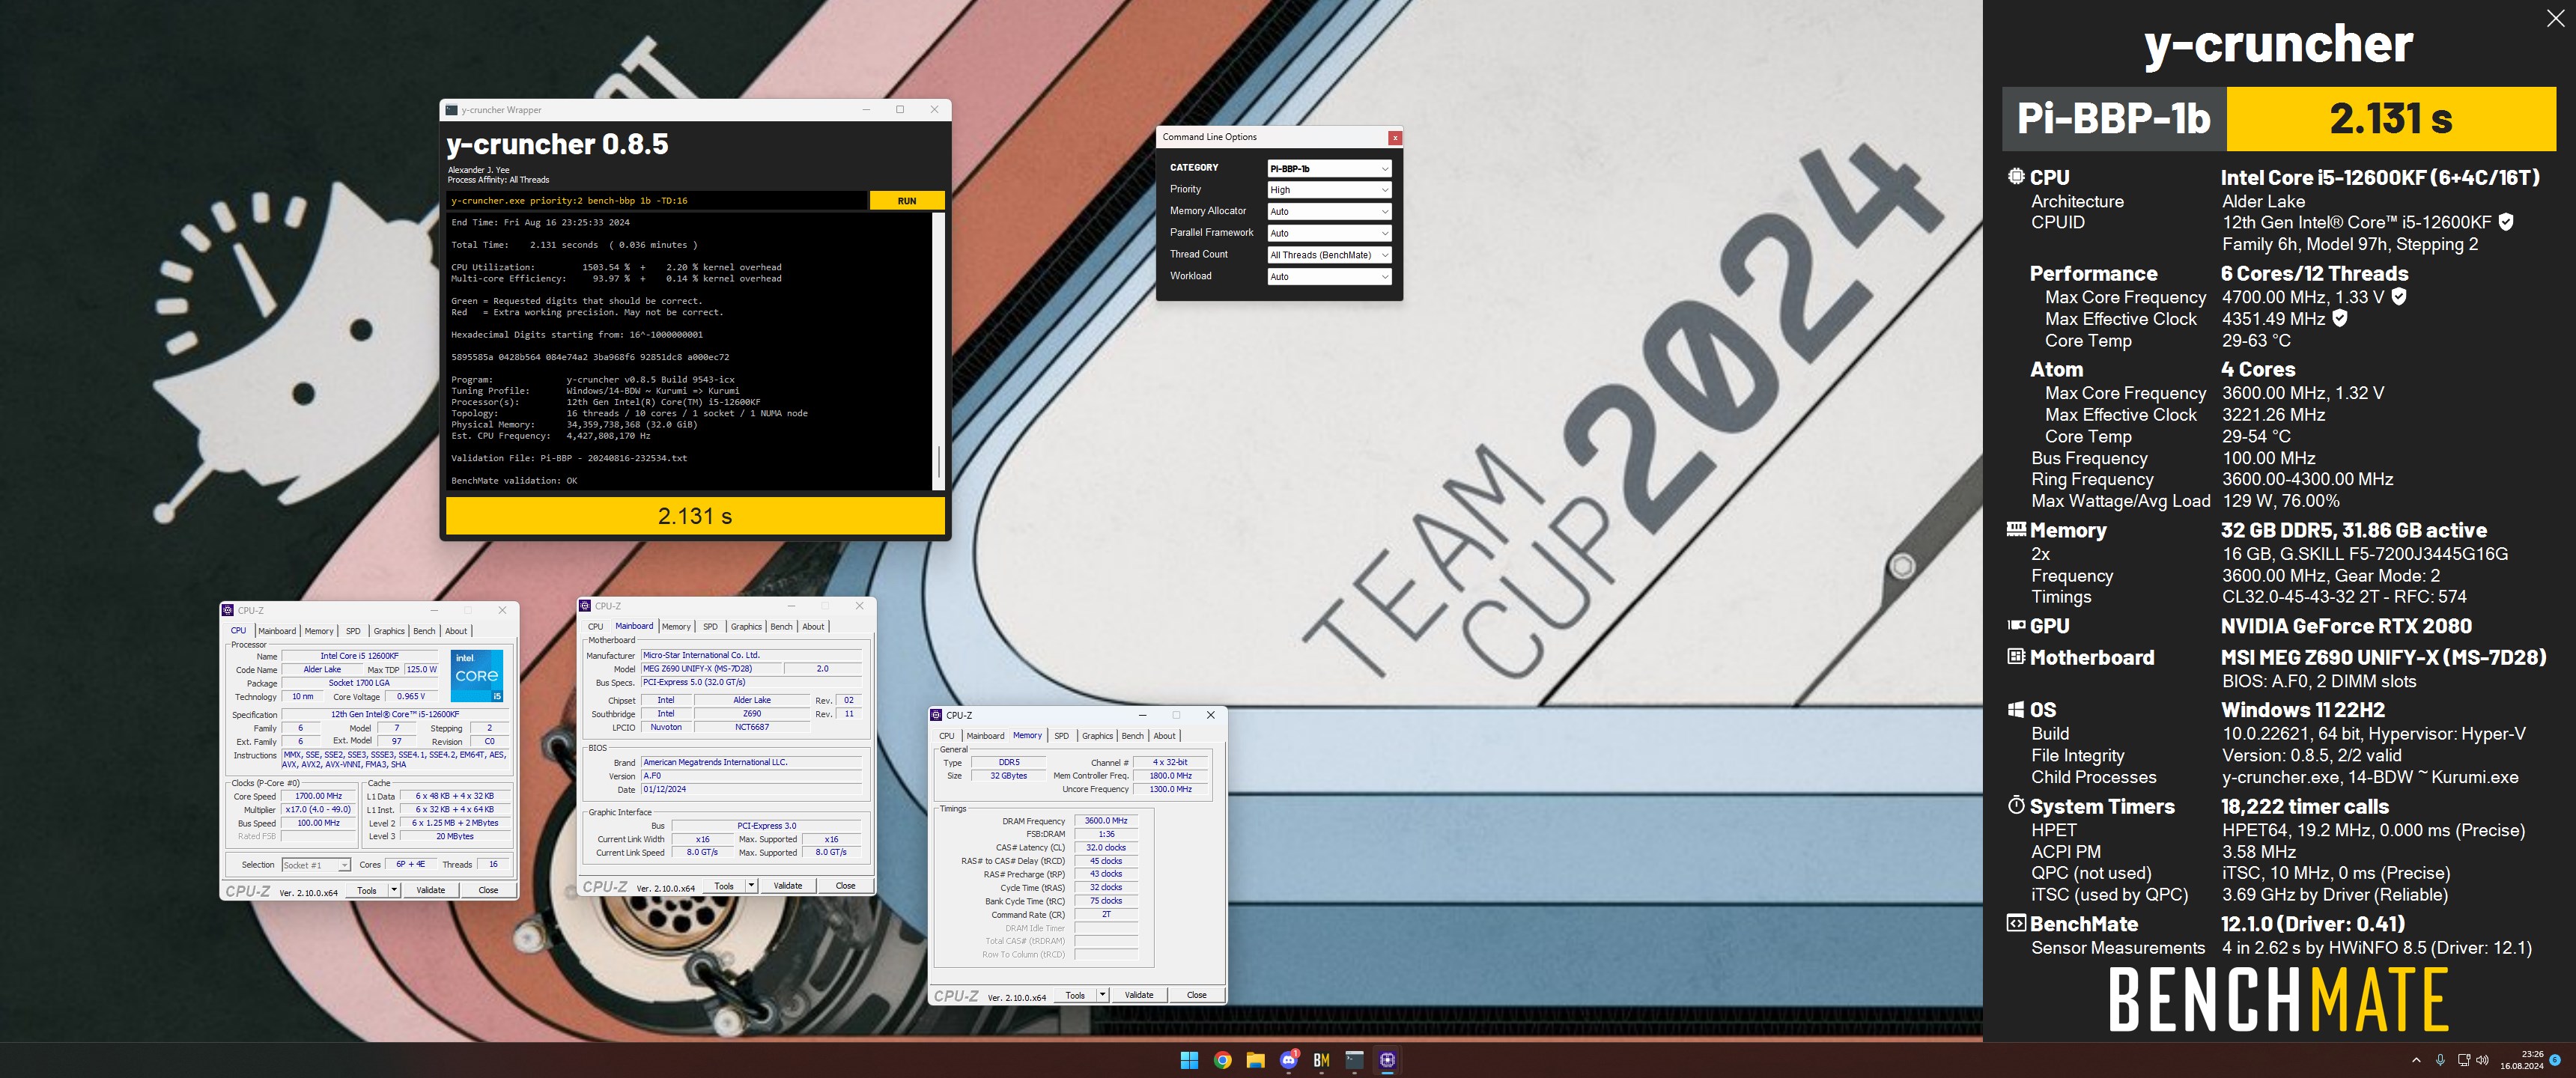
Task: Click the 'Total Time: 2.131 seconds' line
Action: [x=574, y=245]
